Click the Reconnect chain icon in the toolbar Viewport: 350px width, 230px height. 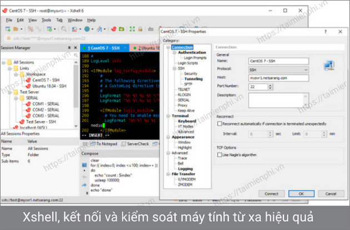[39, 29]
